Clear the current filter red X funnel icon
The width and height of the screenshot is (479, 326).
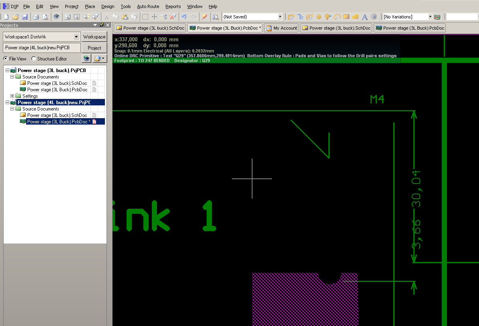point(173,17)
